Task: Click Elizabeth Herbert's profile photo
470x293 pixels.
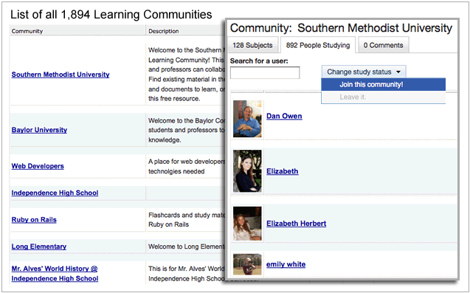Action: pos(247,224)
